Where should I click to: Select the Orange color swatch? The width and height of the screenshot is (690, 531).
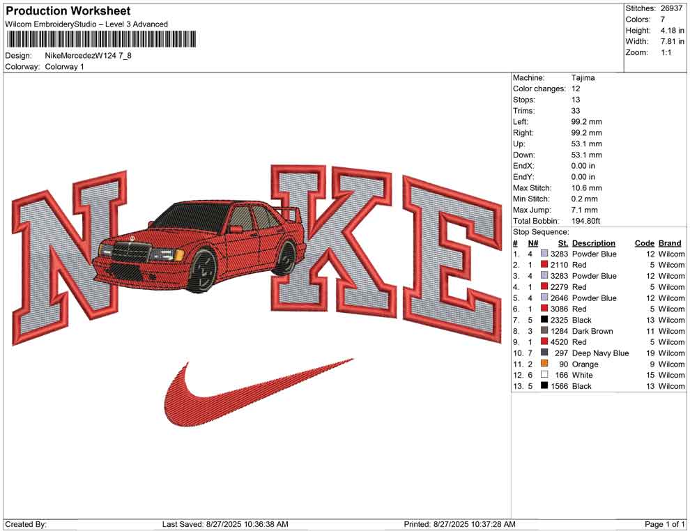(x=544, y=363)
